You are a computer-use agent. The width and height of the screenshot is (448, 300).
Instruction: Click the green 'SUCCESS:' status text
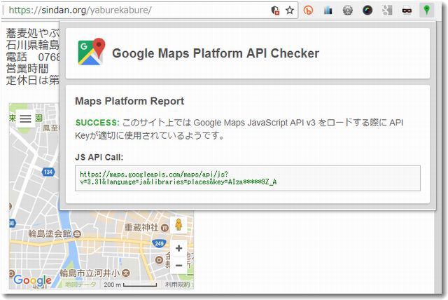pos(97,123)
